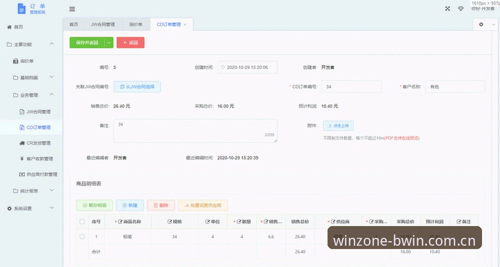Click the PDF支持在线预览 red text
The height and width of the screenshot is (267, 500).
click(402, 138)
